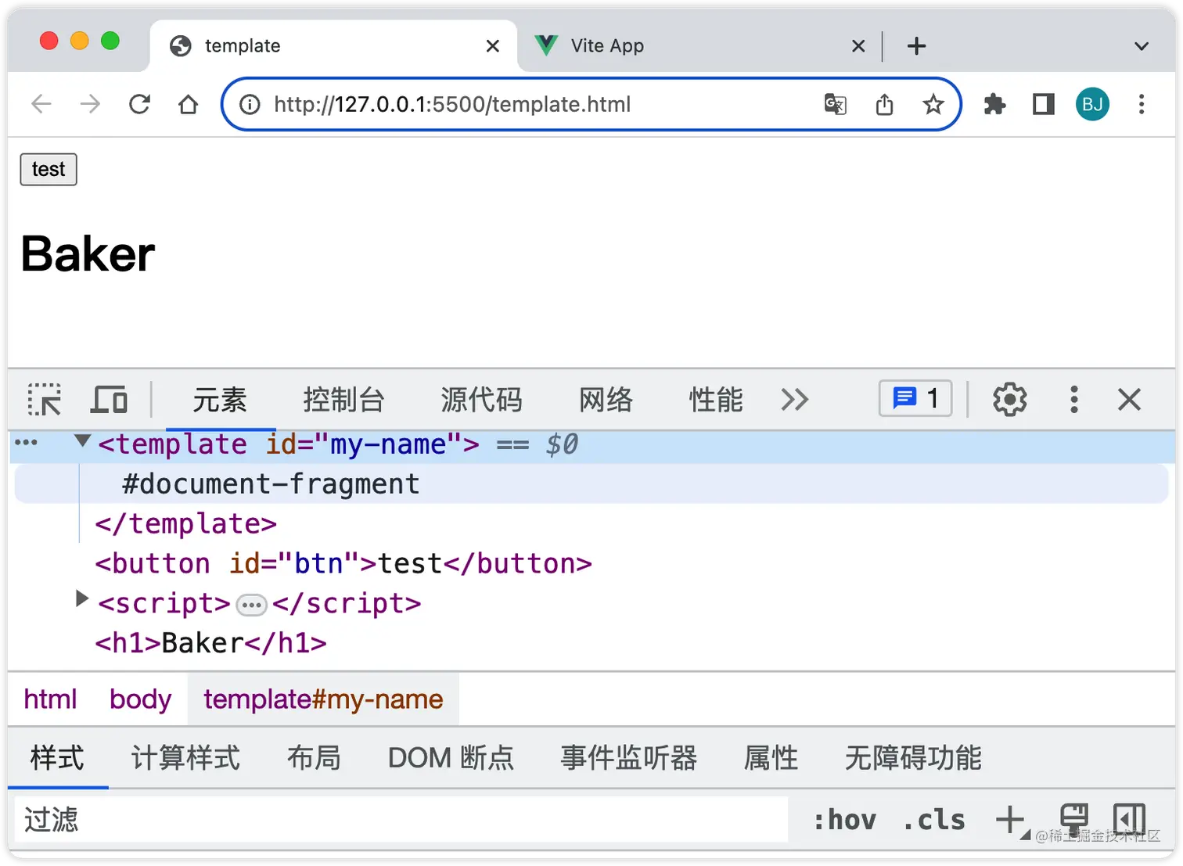Switch to the Vite App tab
1183x866 pixels.
(x=689, y=46)
